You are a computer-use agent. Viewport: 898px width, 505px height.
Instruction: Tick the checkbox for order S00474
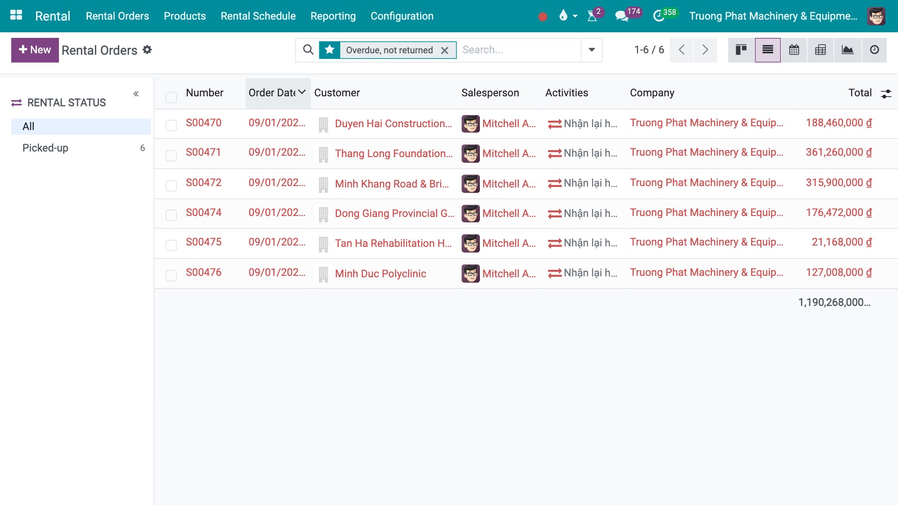pos(171,215)
